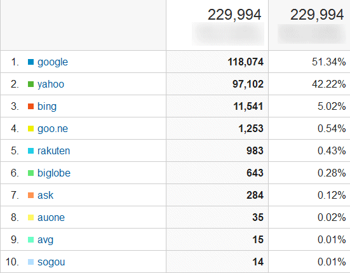Select the 42.22% percentage cell
This screenshot has height=273, width=350.
309,84
